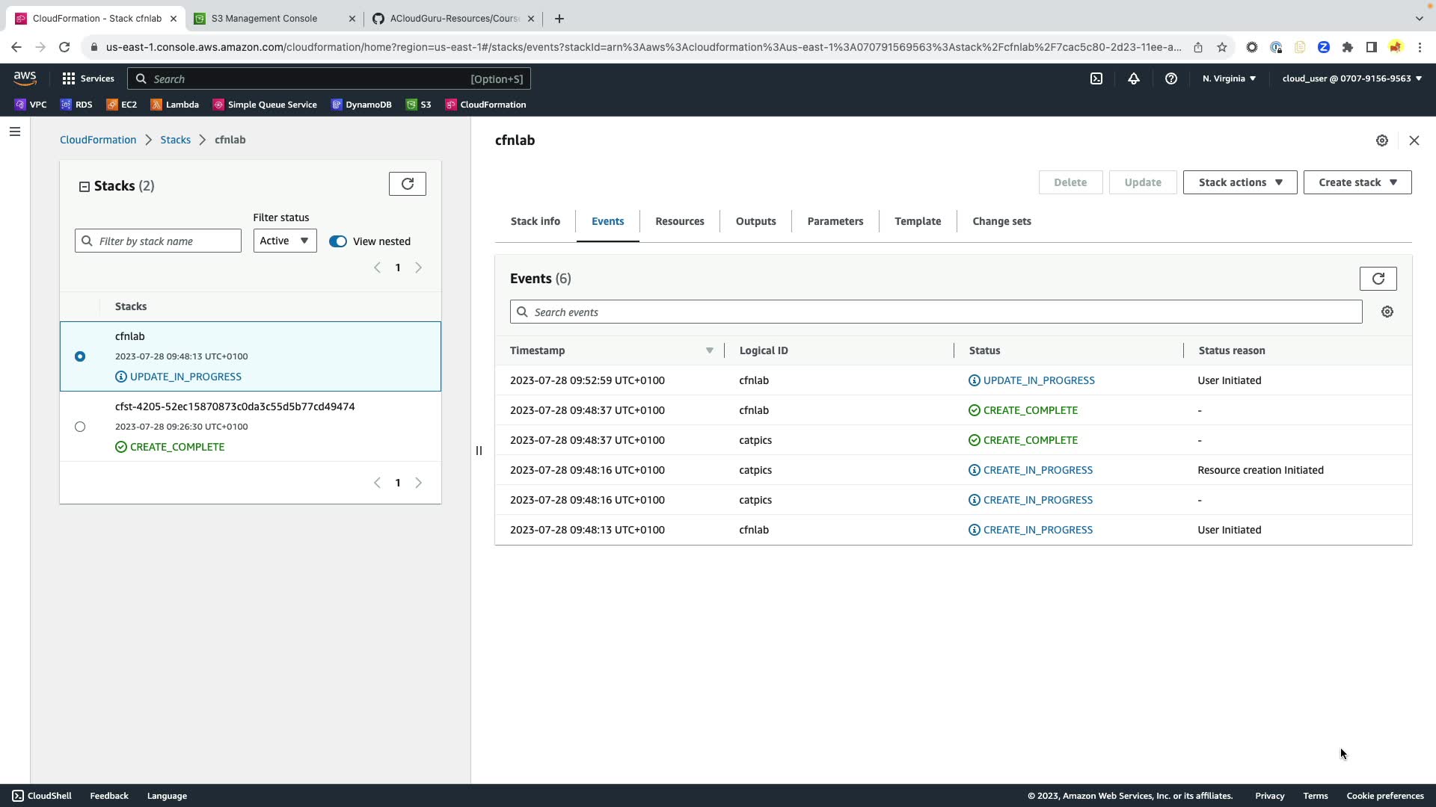Image resolution: width=1436 pixels, height=807 pixels.
Task: Click the Stacks breadcrumb link
Action: [x=175, y=140]
